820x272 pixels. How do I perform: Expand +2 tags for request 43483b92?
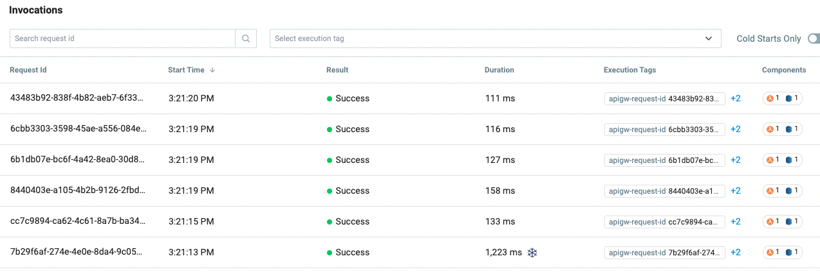pyautogui.click(x=736, y=99)
